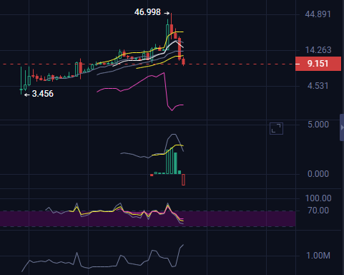The width and height of the screenshot is (344, 275).
Task: Click the current price tag 9.151
Action: point(318,64)
